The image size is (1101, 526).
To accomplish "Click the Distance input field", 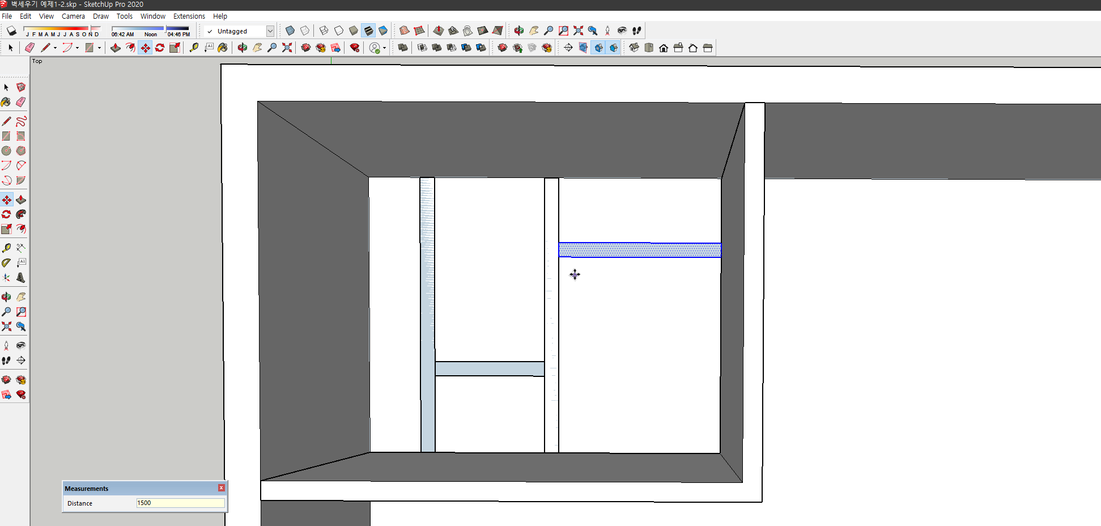I will (x=180, y=503).
